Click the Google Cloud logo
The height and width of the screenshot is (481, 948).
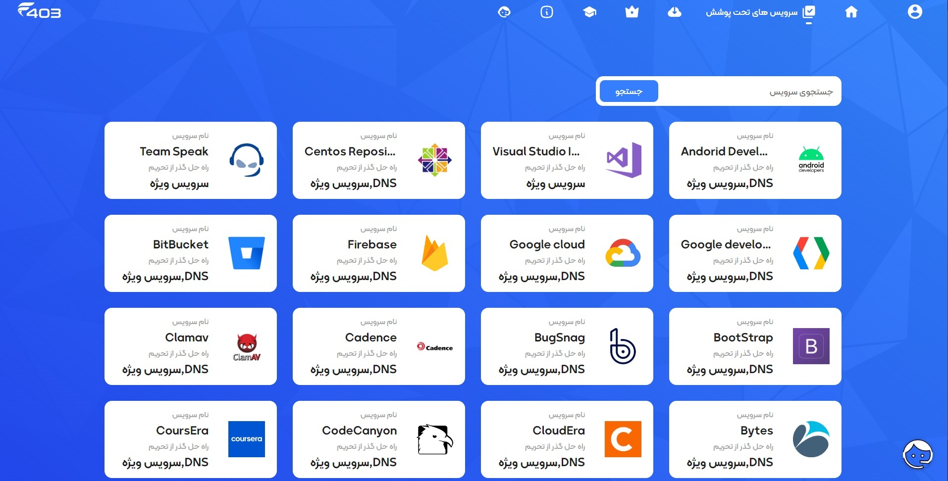(623, 253)
